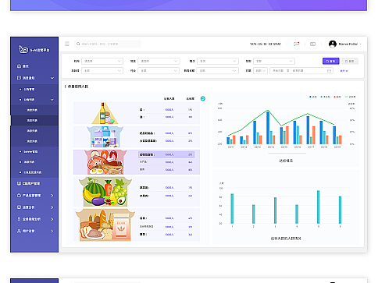Click the first teal bar in the lower chart
The image size is (378, 283).
tap(232, 208)
